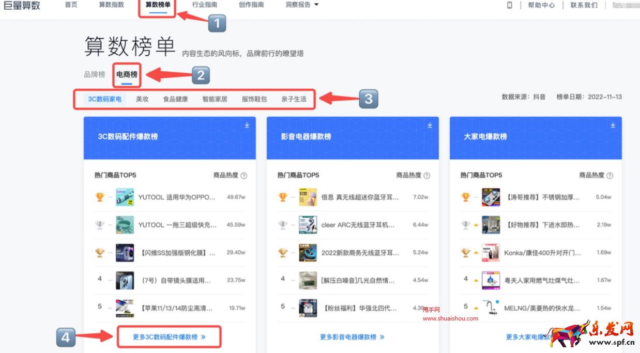Select the 智能家居 category

coord(215,99)
